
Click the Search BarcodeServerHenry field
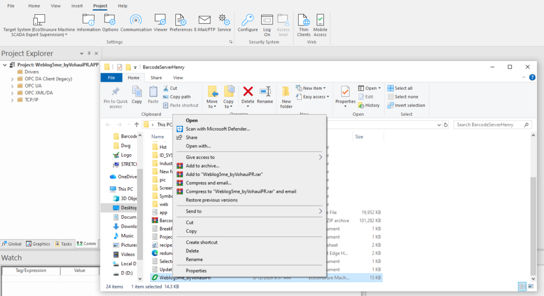[x=489, y=124]
